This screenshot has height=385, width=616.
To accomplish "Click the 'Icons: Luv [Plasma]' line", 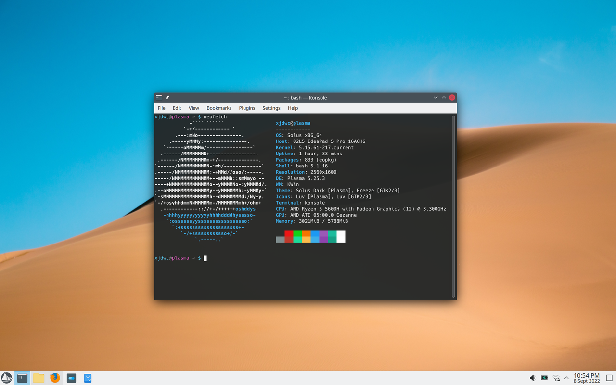I will [323, 197].
